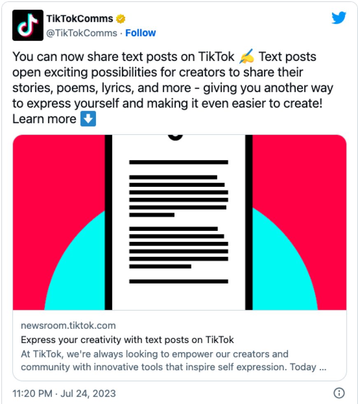The width and height of the screenshot is (358, 404).
Task: Click the gold verified badge
Action: click(x=121, y=19)
